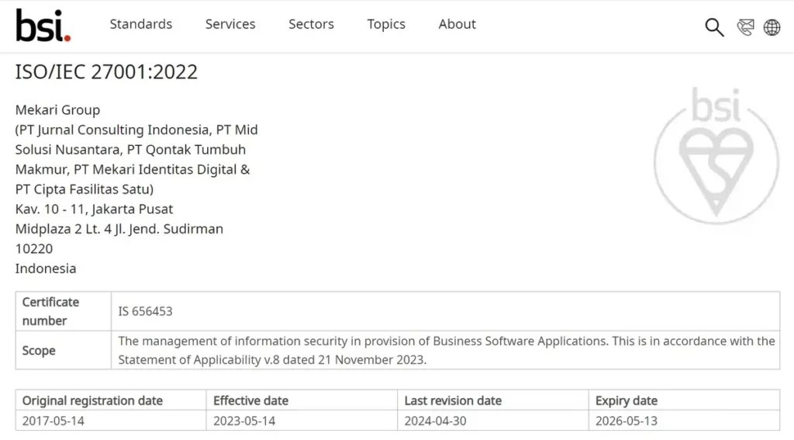
Task: Click the Scope label cell
Action: tap(64, 350)
